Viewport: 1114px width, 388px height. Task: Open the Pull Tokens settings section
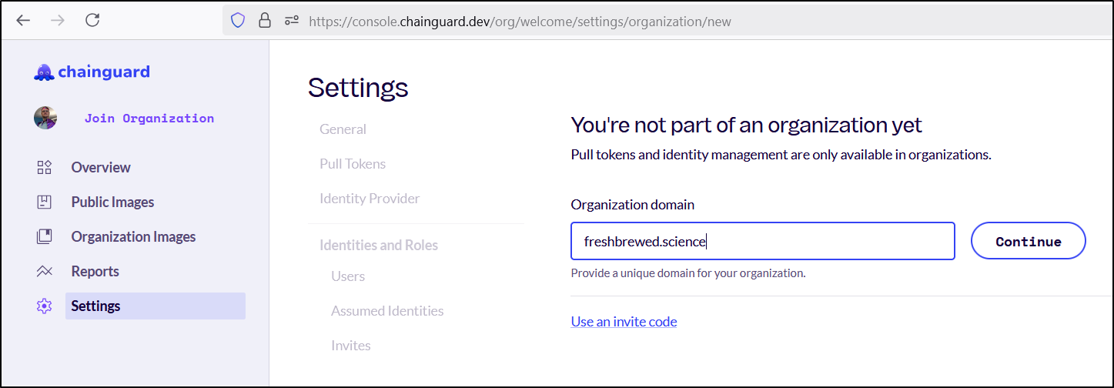pos(353,164)
